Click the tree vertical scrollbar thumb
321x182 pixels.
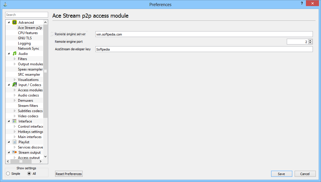tap(46, 71)
